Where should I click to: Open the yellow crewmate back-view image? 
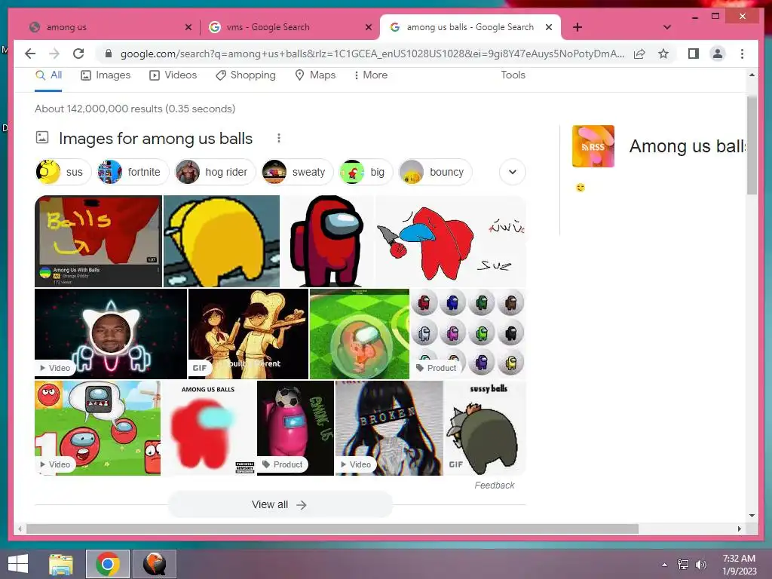click(222, 241)
